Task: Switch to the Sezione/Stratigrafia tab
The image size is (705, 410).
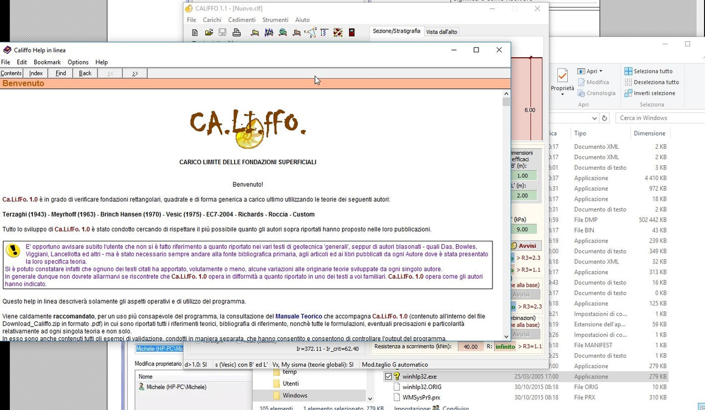Action: pyautogui.click(x=397, y=31)
